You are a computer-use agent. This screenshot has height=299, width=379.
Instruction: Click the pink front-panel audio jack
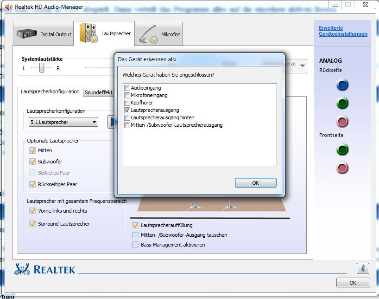coord(342,168)
